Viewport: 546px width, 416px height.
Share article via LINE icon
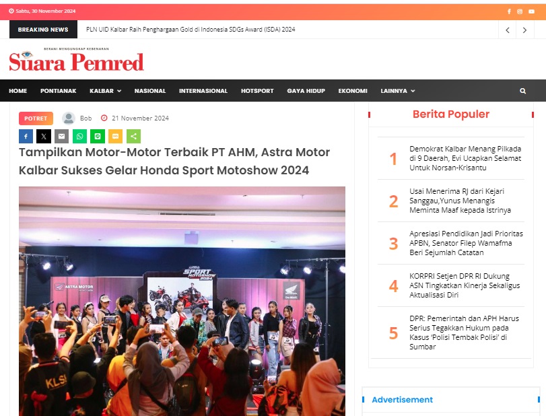98,137
